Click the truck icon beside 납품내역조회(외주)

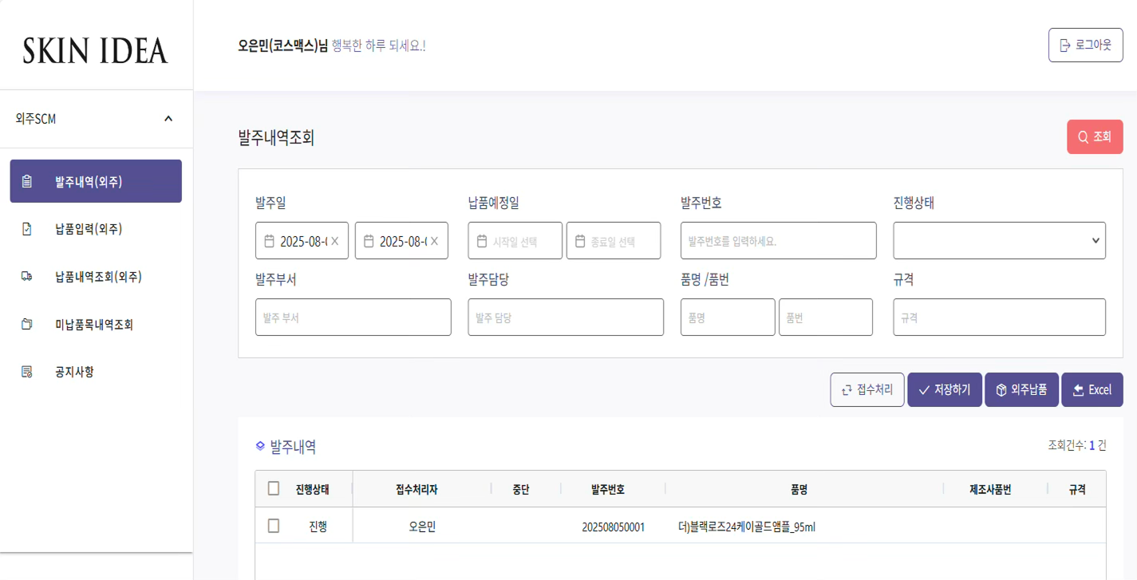[27, 277]
